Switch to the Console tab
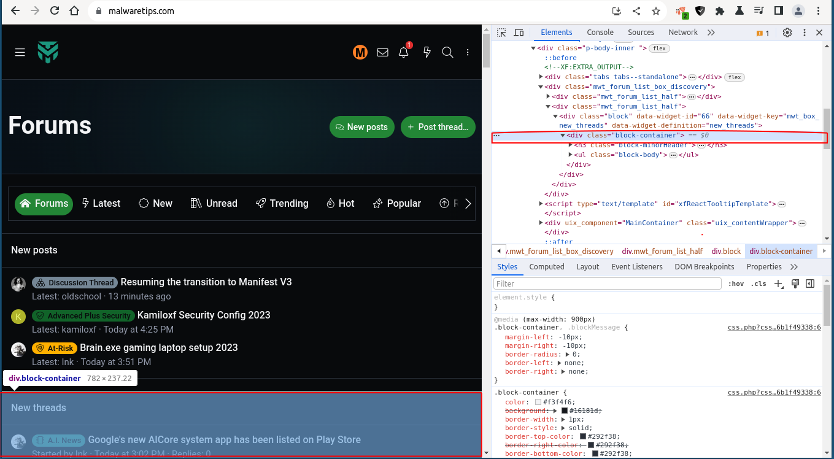Screen dimensions: 834x459 (x=600, y=33)
